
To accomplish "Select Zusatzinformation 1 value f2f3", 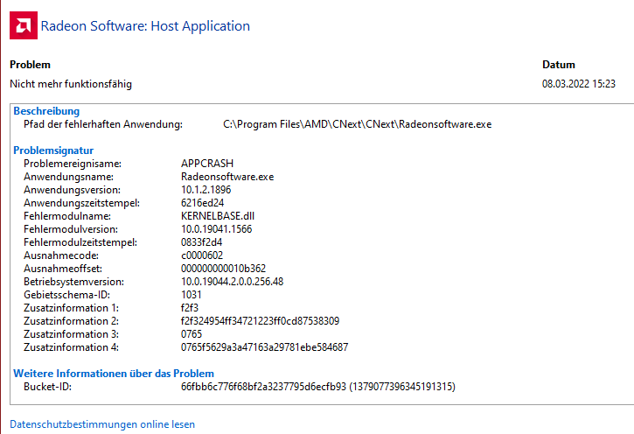I will tap(190, 308).
